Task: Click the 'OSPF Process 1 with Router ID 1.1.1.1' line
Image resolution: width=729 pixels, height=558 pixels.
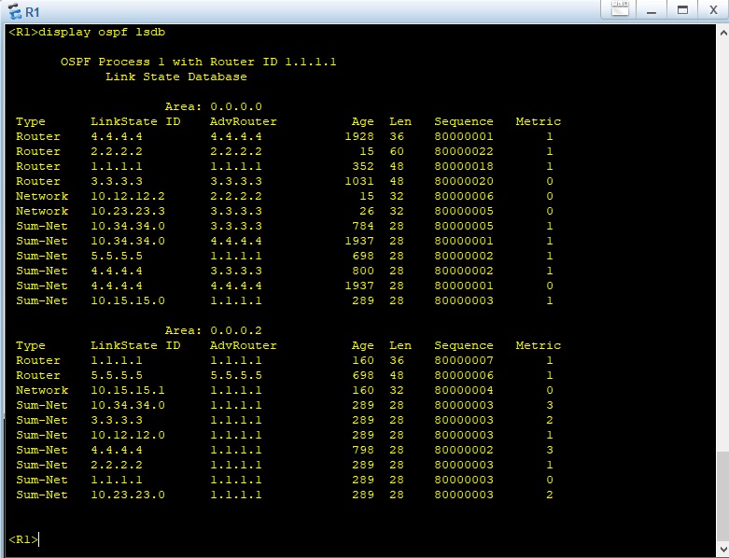Action: tap(199, 62)
